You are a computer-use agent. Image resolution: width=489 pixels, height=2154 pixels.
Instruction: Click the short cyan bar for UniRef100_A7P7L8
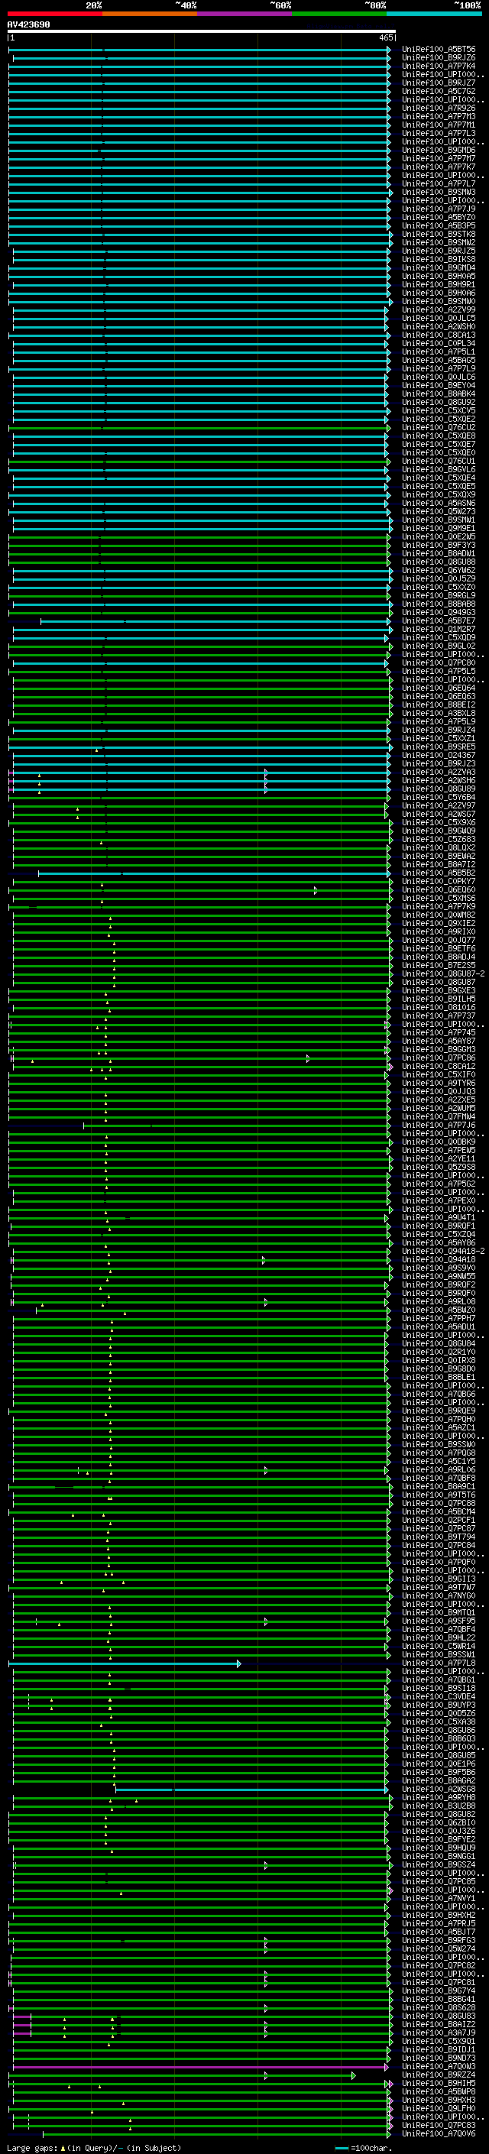125,1664
